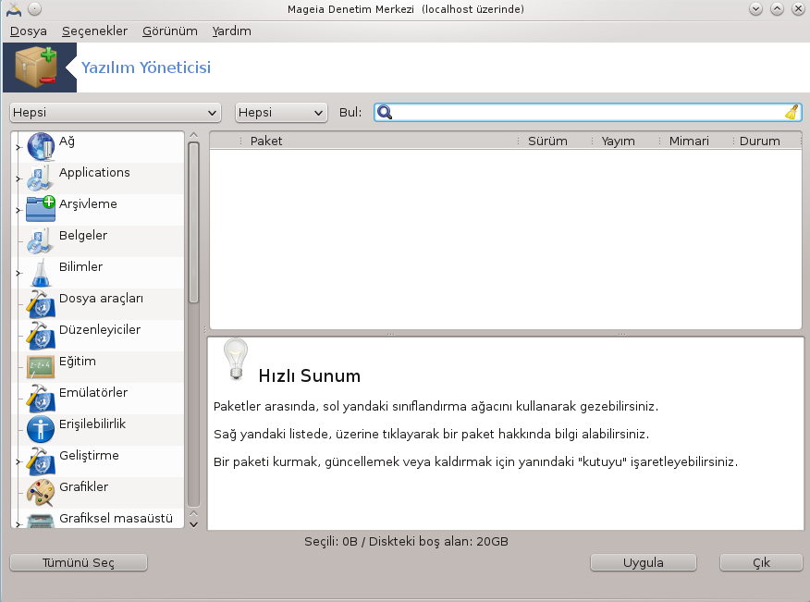This screenshot has height=602, width=810.
Task: Click the Düzenleyiciler category icon
Action: pos(41,336)
